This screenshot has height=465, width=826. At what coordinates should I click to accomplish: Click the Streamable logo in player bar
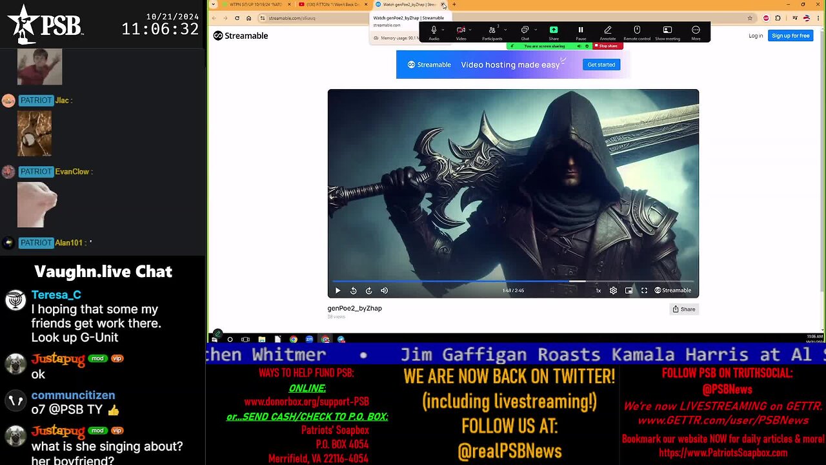(x=672, y=291)
